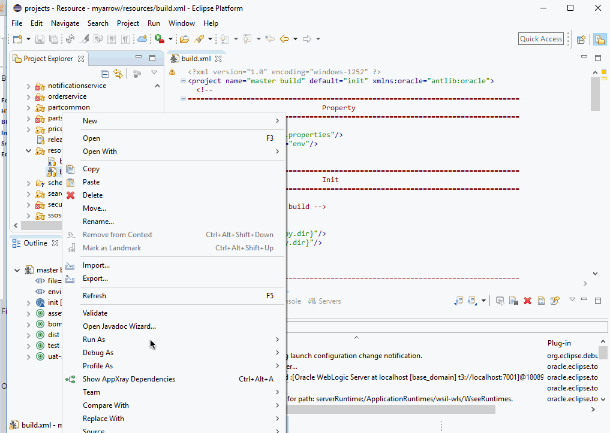The image size is (610, 433).
Task: Select Rename... from the context menu
Action: (98, 222)
